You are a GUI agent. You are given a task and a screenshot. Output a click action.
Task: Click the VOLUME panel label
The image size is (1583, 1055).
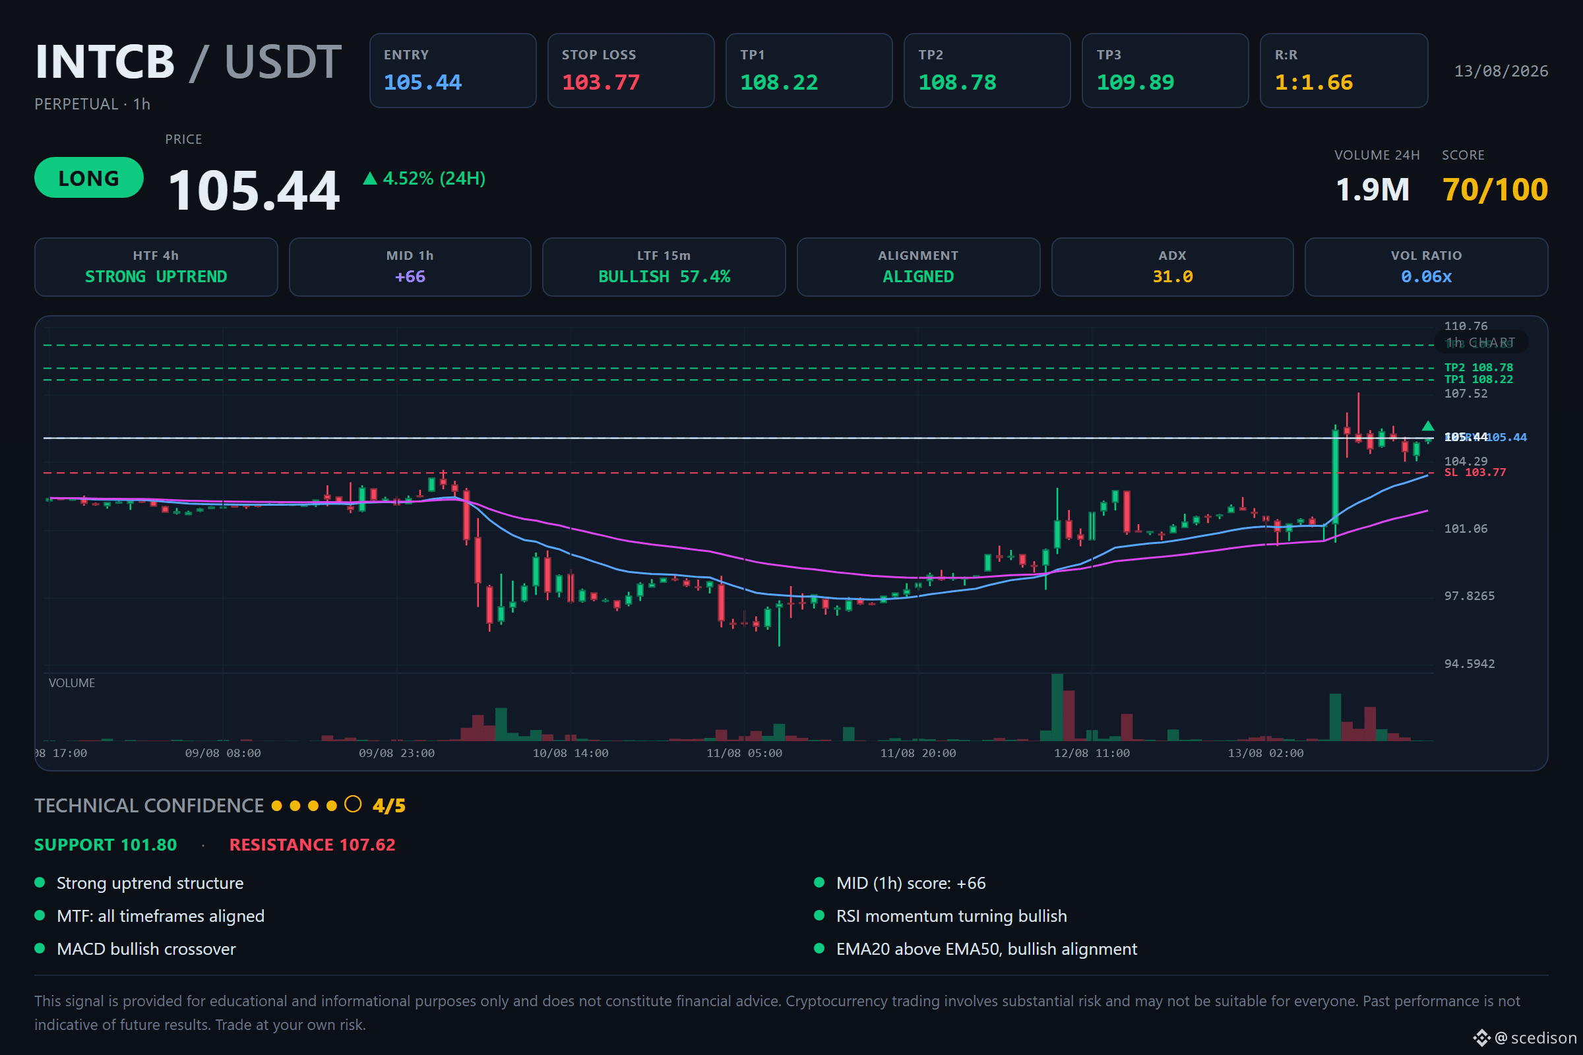[71, 683]
